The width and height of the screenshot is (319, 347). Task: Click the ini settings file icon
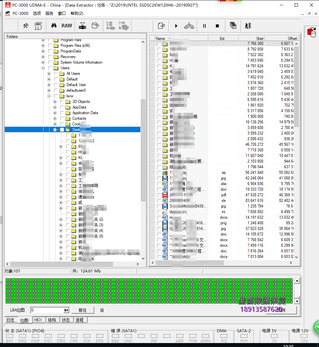point(165,212)
